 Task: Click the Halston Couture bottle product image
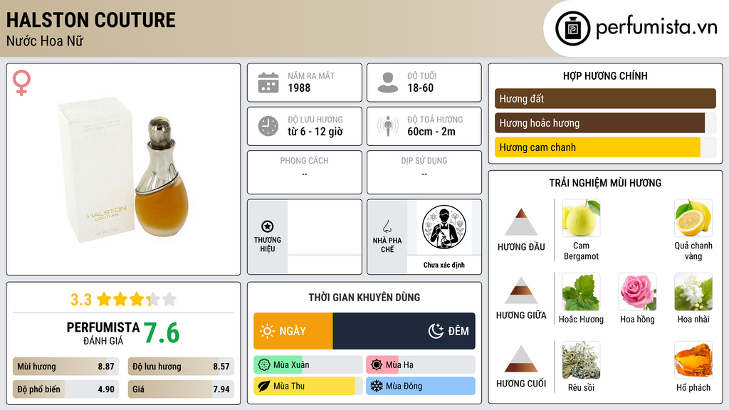[124, 169]
